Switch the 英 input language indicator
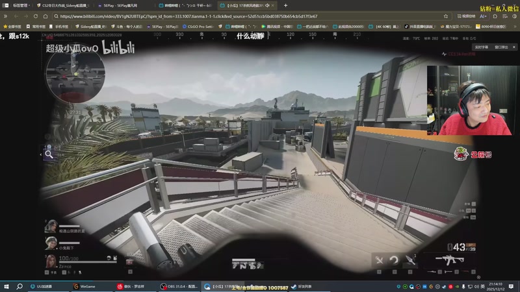Screen dimensions: 520x292 [x=482, y=286]
